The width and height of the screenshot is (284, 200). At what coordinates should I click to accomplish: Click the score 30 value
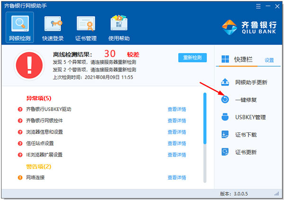[x=110, y=54]
